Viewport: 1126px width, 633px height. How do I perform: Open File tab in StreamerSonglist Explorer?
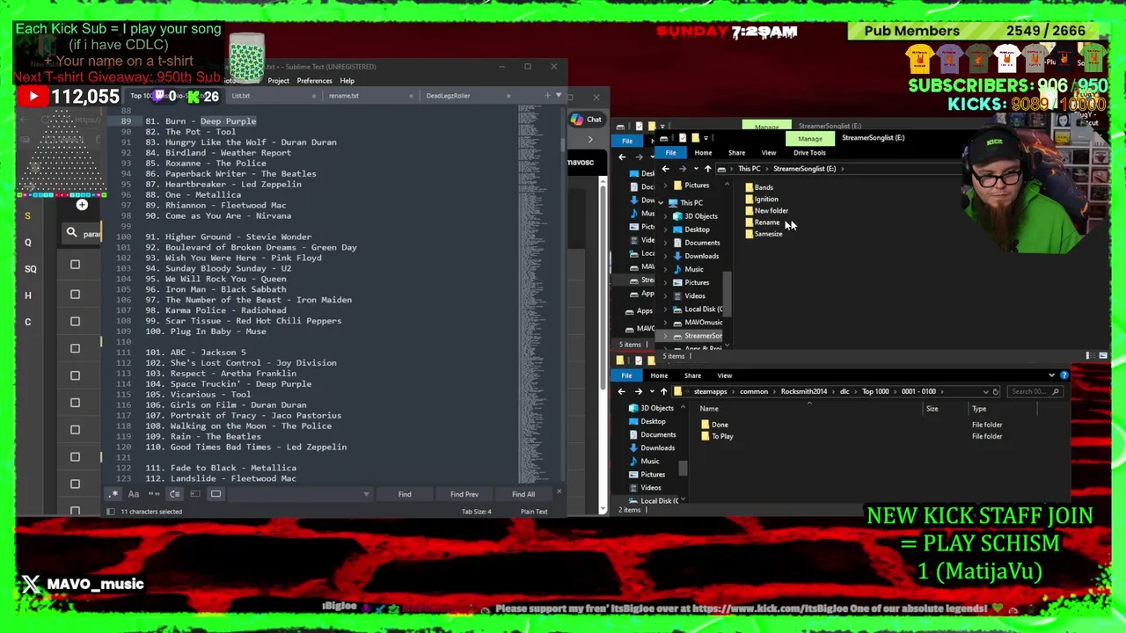670,153
